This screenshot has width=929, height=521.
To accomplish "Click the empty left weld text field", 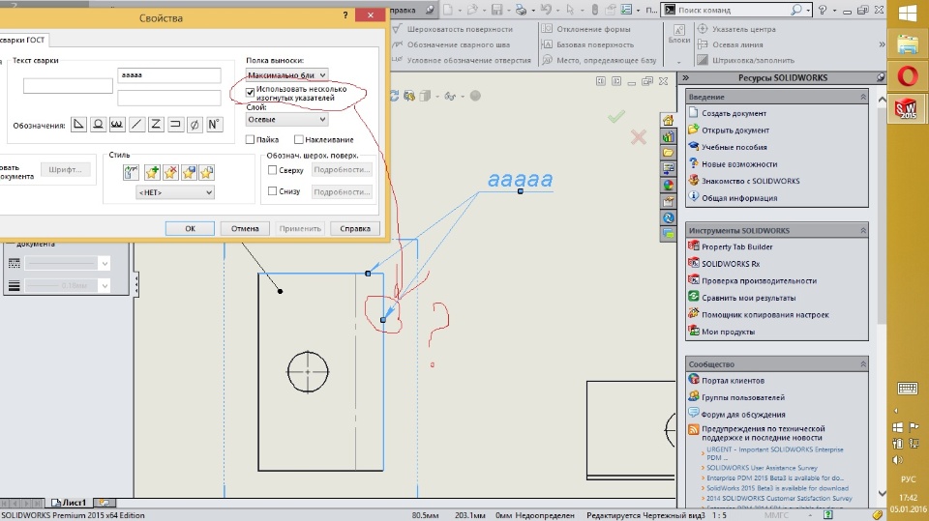I will point(68,86).
